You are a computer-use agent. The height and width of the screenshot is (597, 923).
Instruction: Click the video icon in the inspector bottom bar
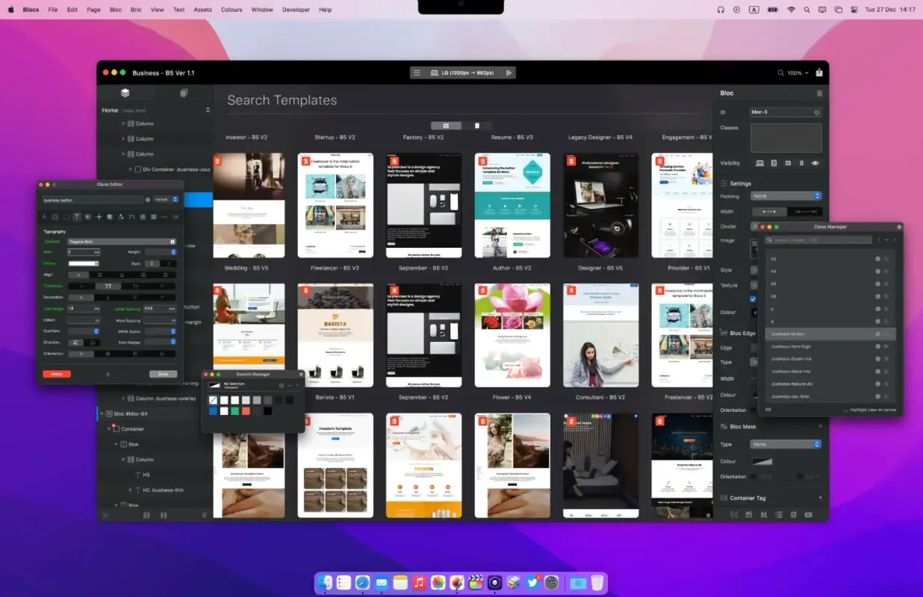[808, 514]
